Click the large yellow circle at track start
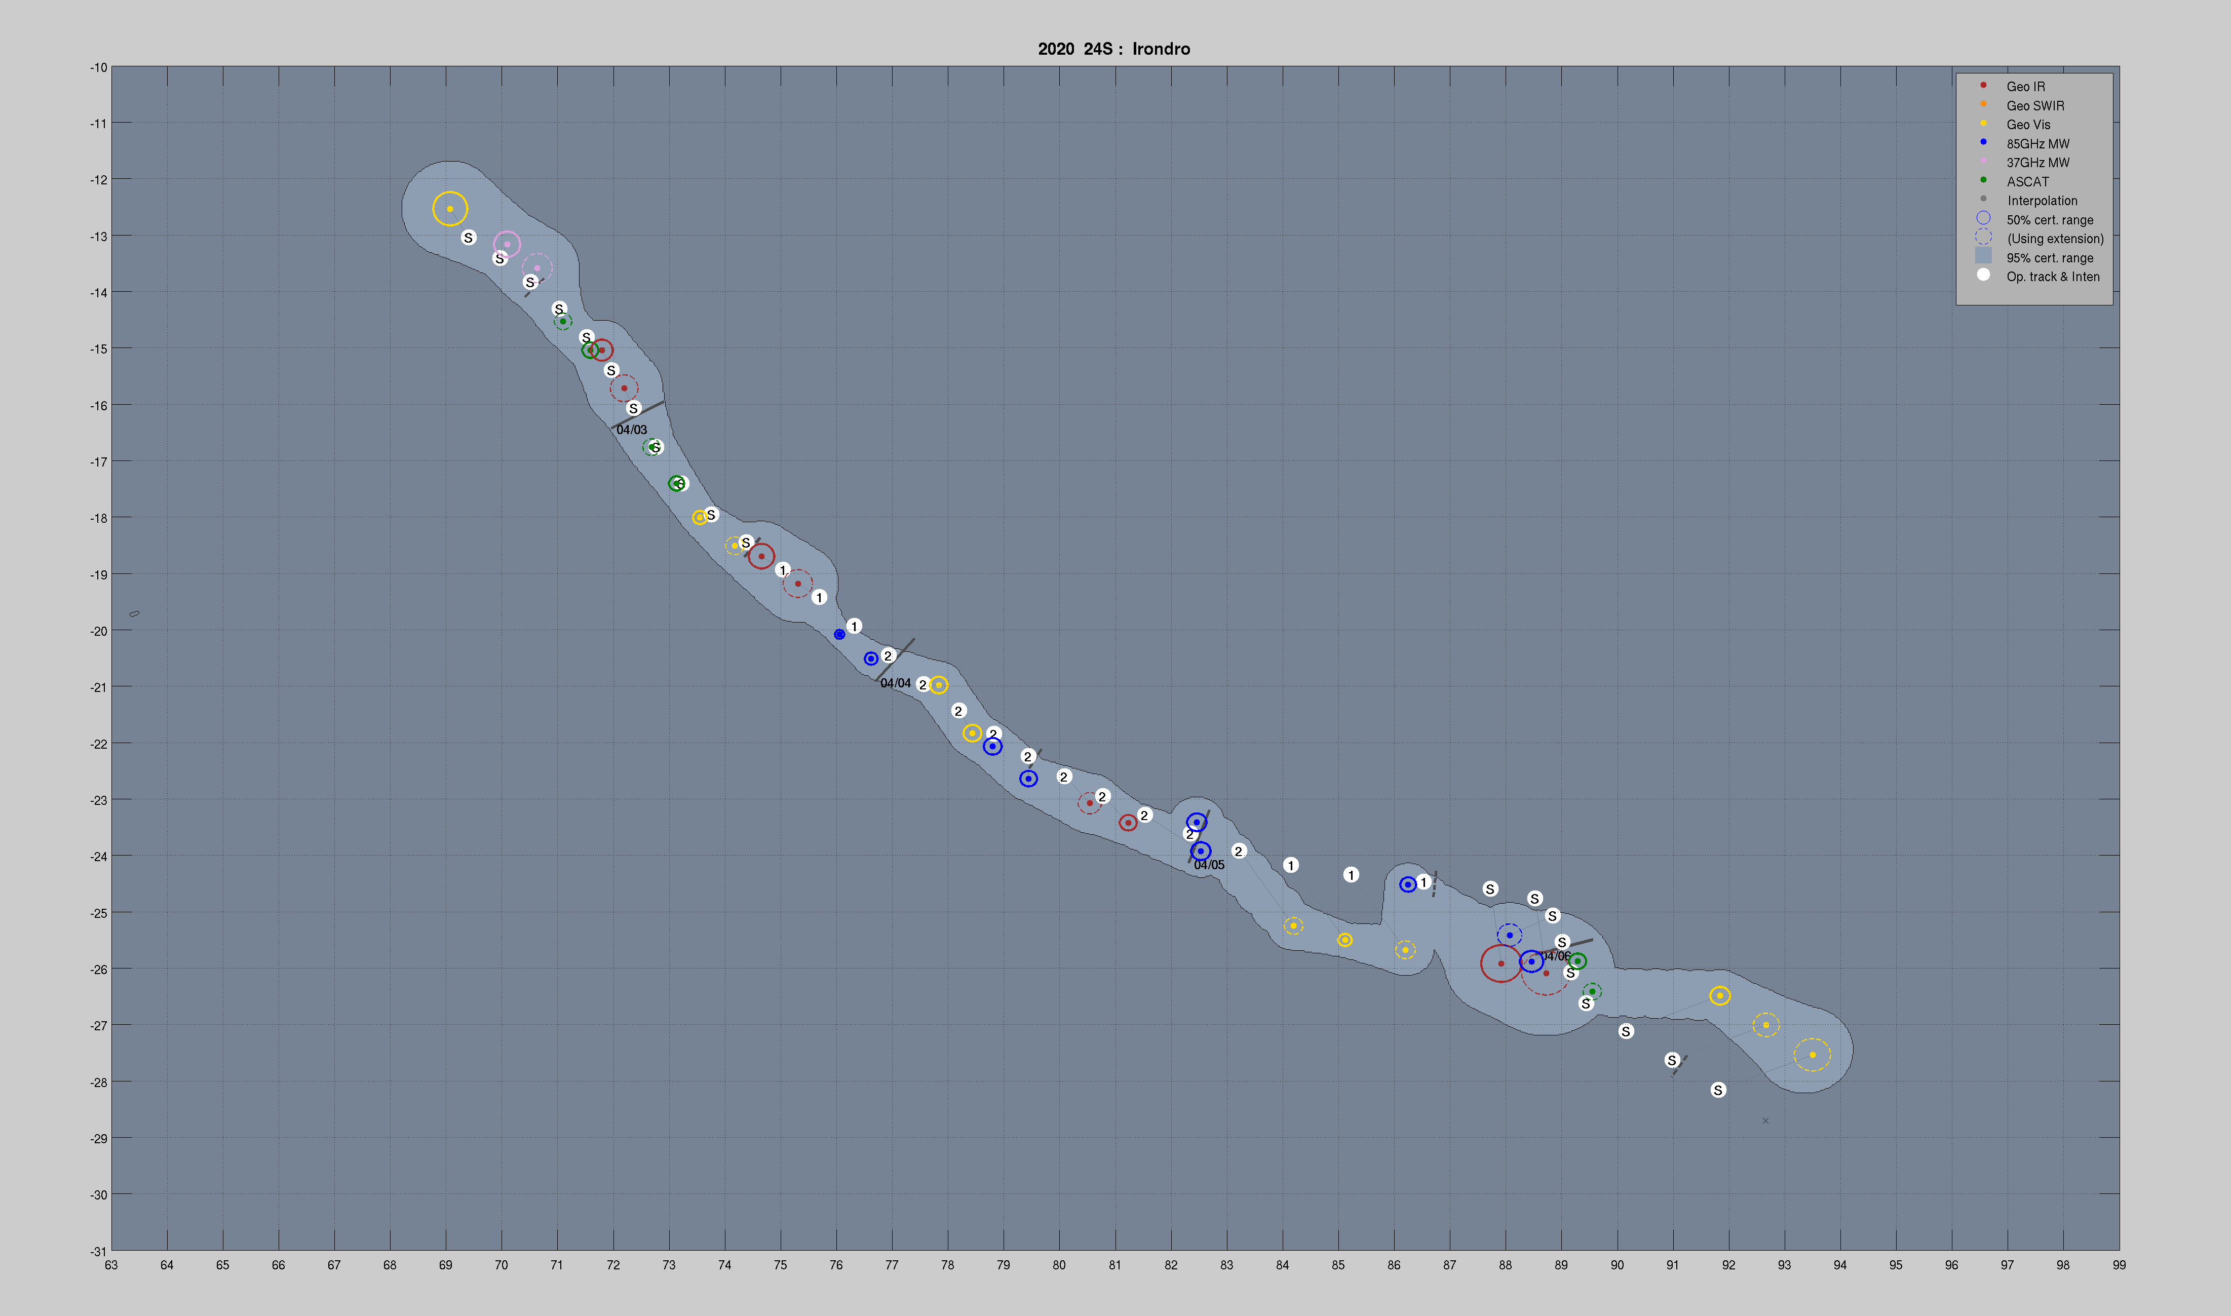The image size is (2231, 1316). point(449,209)
